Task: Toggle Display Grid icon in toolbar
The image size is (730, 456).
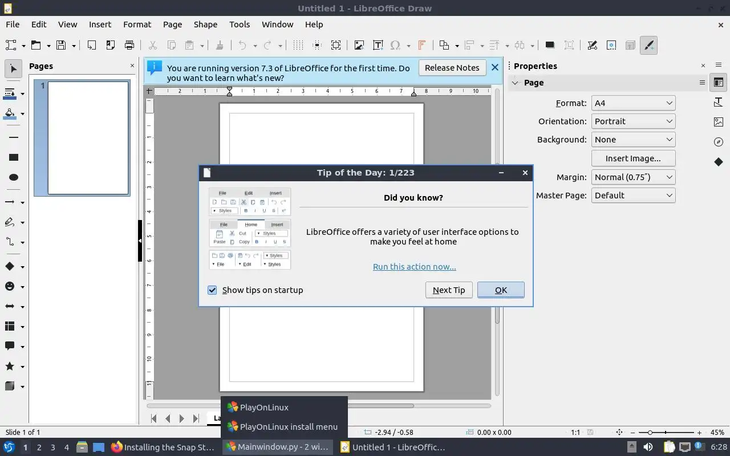Action: point(298,46)
